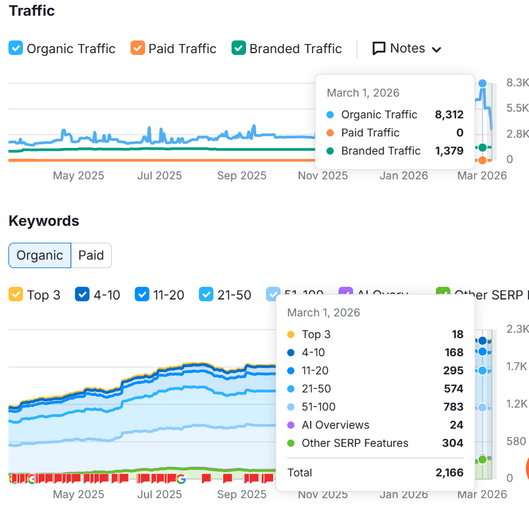
Task: Select the Organic keywords tab
Action: pyautogui.click(x=40, y=255)
